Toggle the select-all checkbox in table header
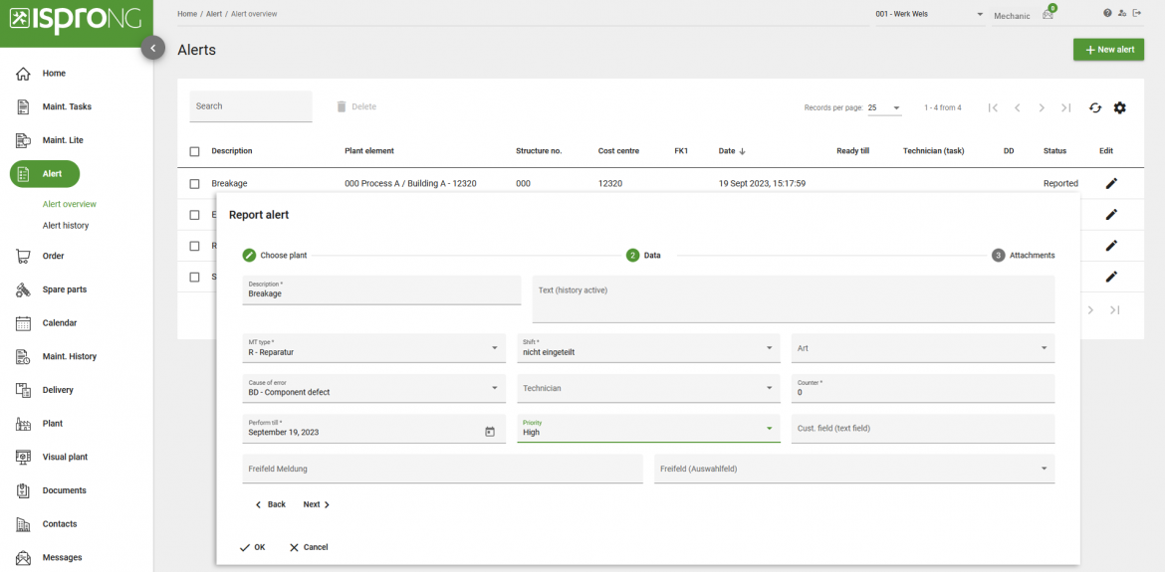The height and width of the screenshot is (572, 1165). [195, 151]
